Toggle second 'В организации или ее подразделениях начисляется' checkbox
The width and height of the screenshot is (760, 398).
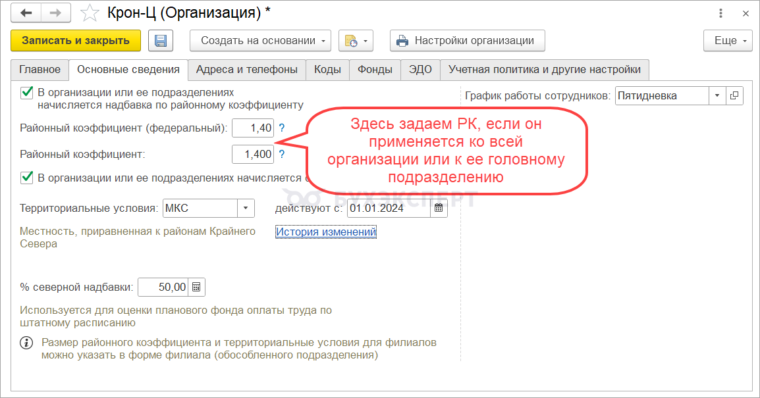click(26, 178)
